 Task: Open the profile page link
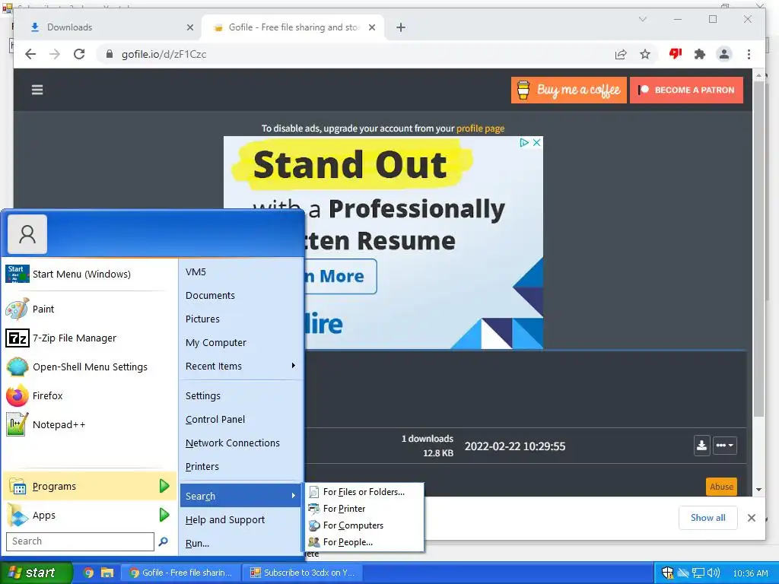click(x=481, y=128)
